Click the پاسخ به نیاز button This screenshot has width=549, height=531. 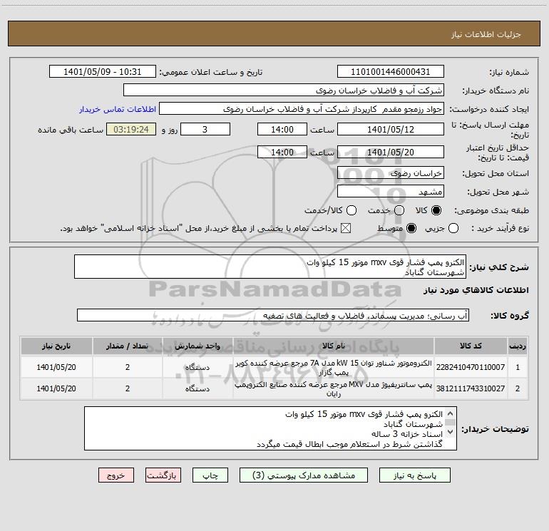tap(414, 475)
